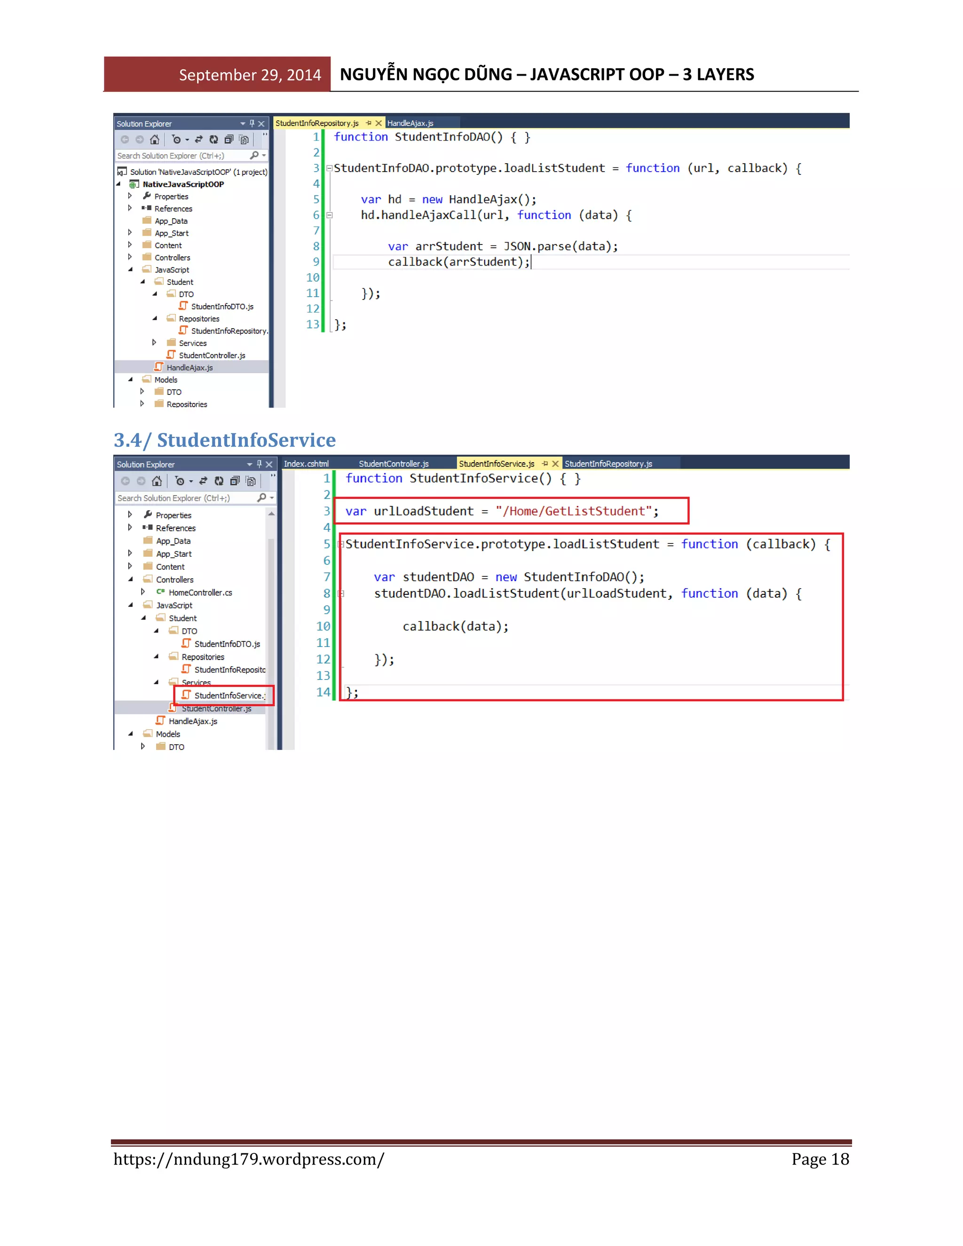
Task: Toggle Show All Files in panel listing HomeController.cs
Action: pyautogui.click(x=251, y=481)
